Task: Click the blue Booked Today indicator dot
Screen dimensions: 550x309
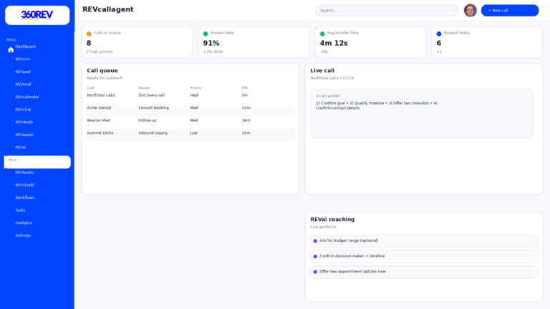Action: pos(439,34)
